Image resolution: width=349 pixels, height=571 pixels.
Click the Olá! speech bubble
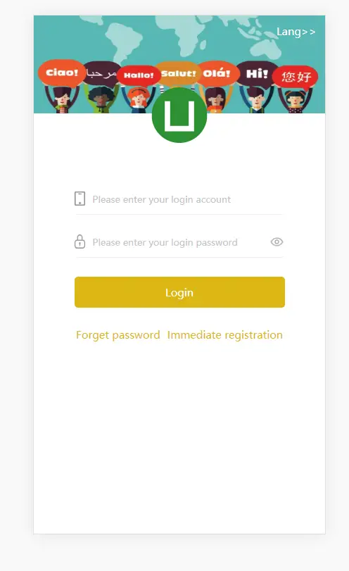pos(217,73)
